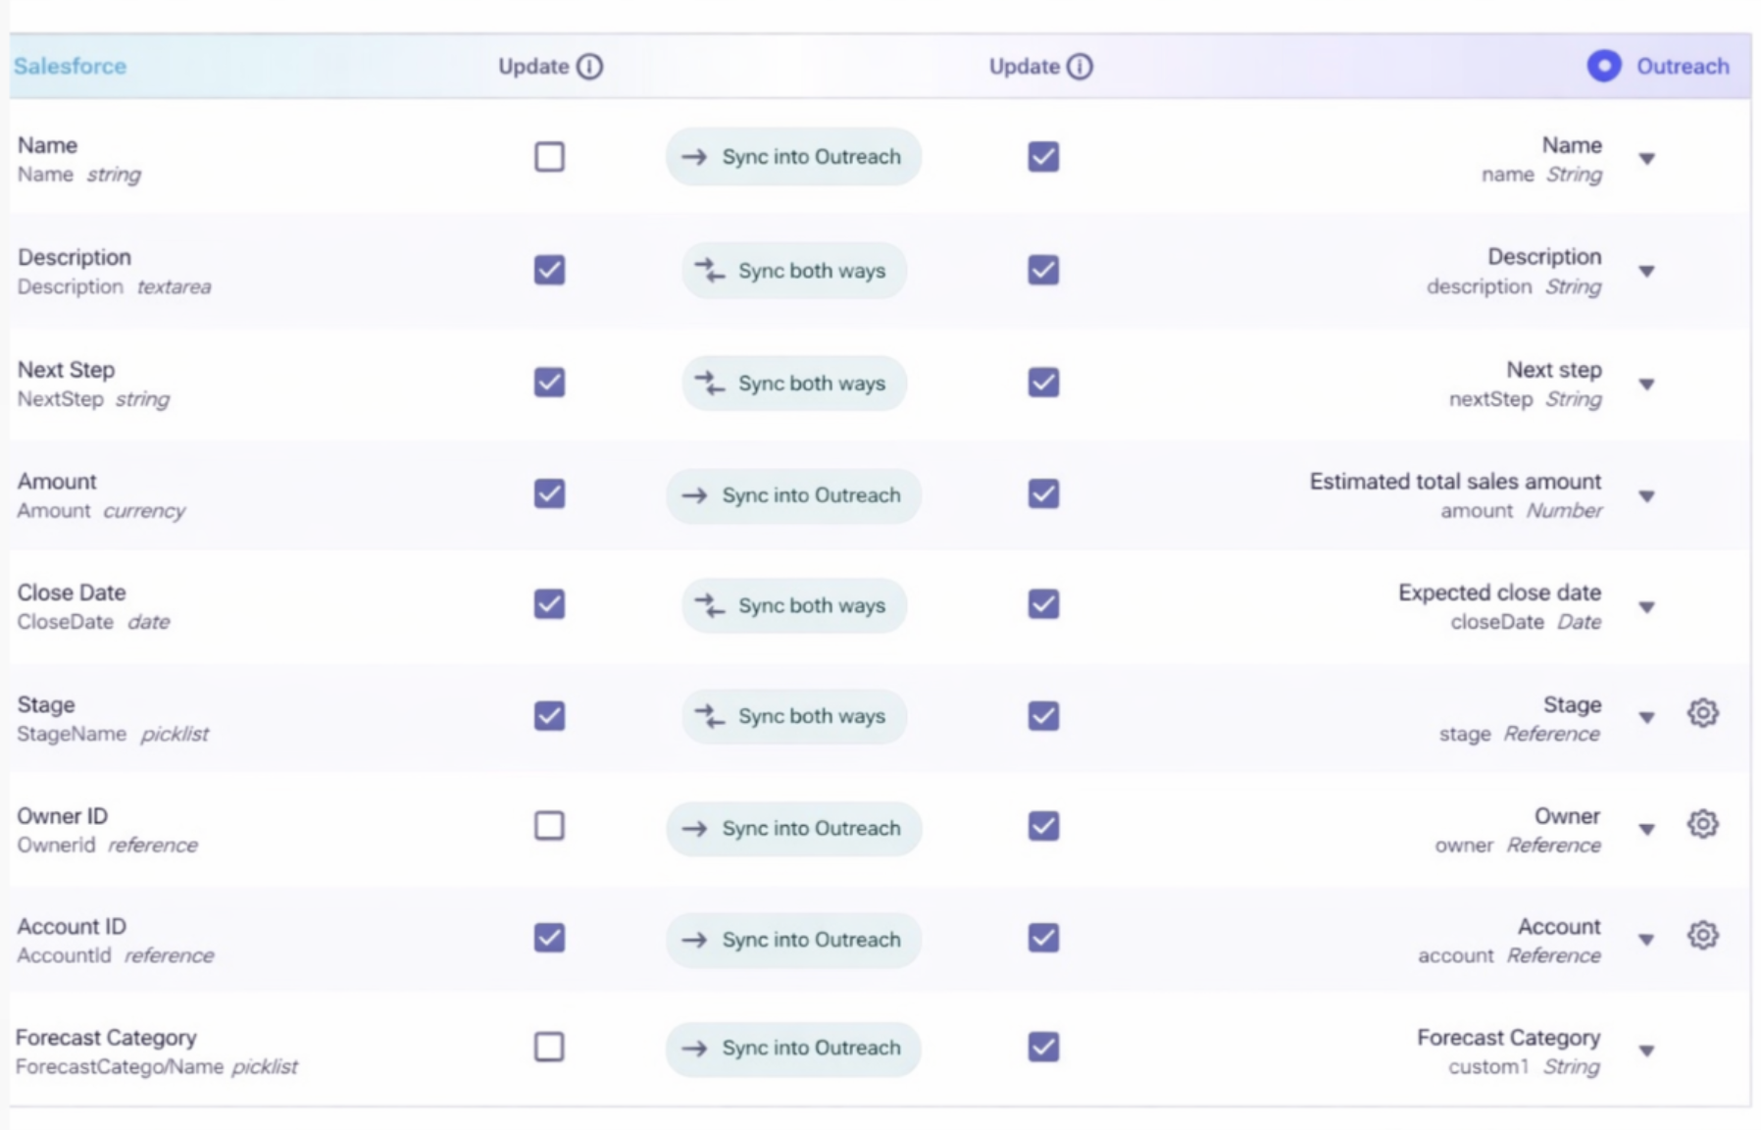Select ForecastCategoryName picklist field label

(x=157, y=1052)
